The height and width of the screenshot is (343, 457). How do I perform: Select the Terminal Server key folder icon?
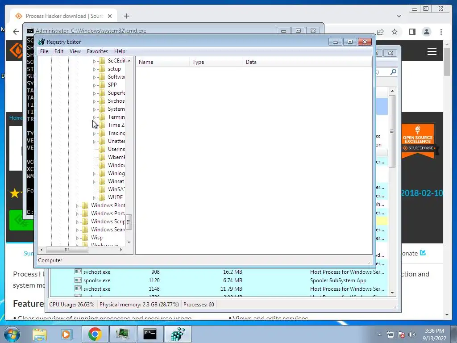pos(102,117)
